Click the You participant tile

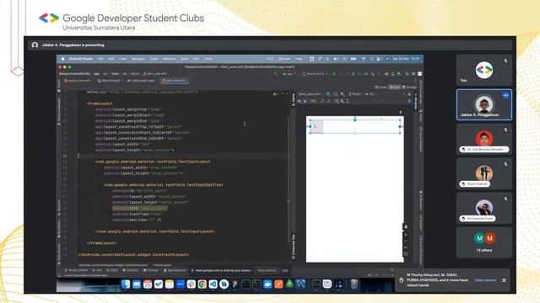[483, 70]
